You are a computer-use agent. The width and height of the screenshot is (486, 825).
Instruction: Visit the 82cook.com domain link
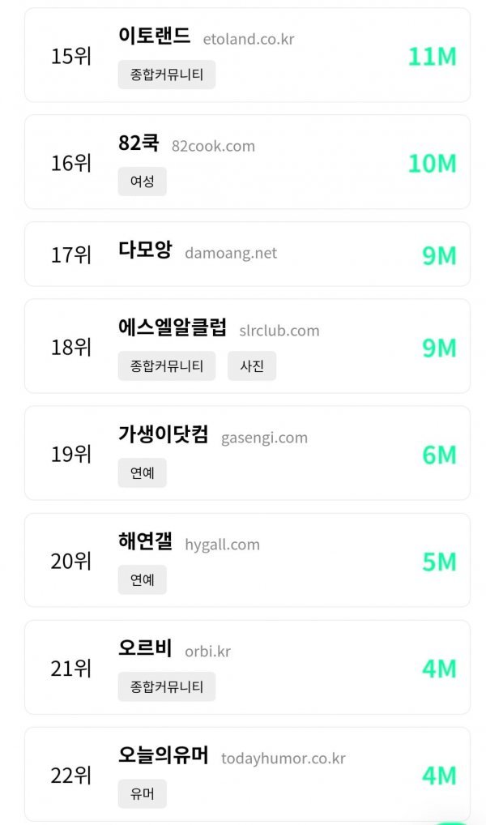pyautogui.click(x=213, y=146)
